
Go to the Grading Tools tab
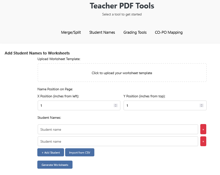click(135, 32)
